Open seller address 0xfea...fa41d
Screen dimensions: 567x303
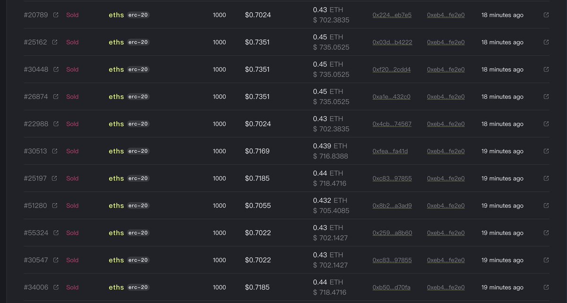tap(390, 151)
